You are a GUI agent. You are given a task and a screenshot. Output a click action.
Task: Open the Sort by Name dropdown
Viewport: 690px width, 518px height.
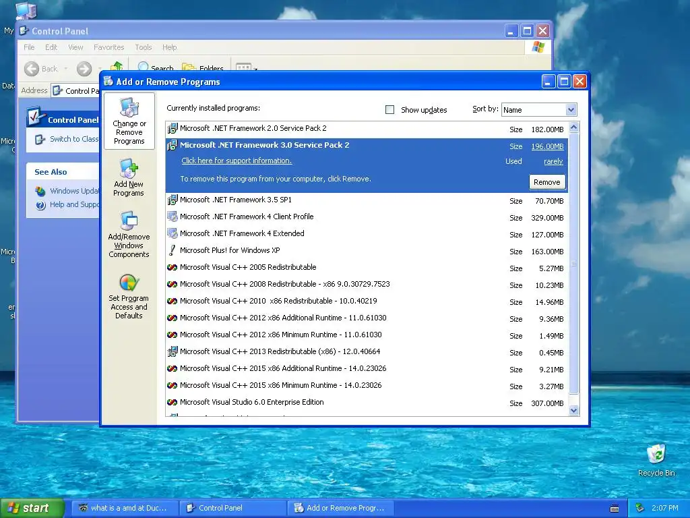(571, 110)
